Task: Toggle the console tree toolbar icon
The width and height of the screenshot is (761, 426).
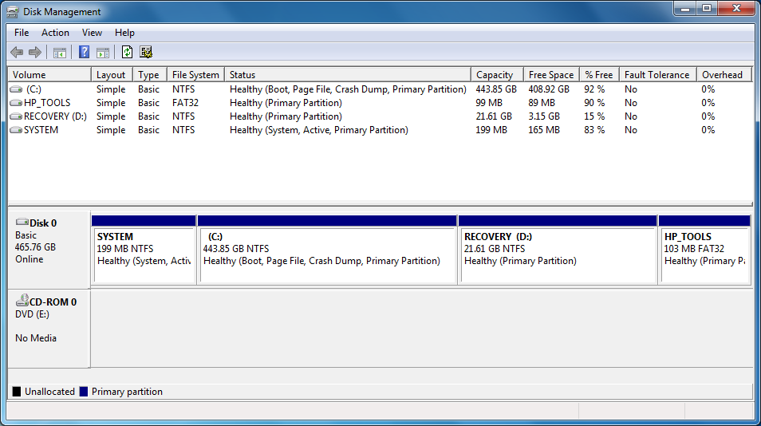Action: point(60,53)
